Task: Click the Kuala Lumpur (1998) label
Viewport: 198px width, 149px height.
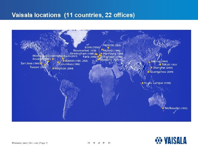Action: (158, 83)
